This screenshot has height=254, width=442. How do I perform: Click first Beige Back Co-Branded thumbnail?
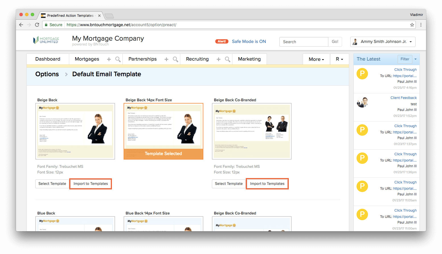pyautogui.click(x=252, y=131)
